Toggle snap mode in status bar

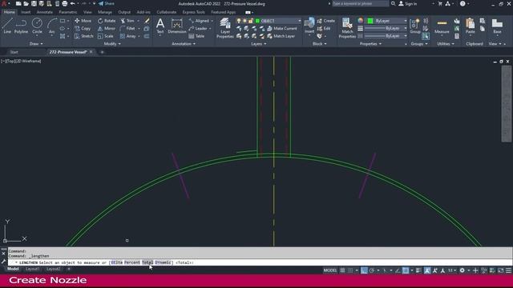(x=350, y=270)
